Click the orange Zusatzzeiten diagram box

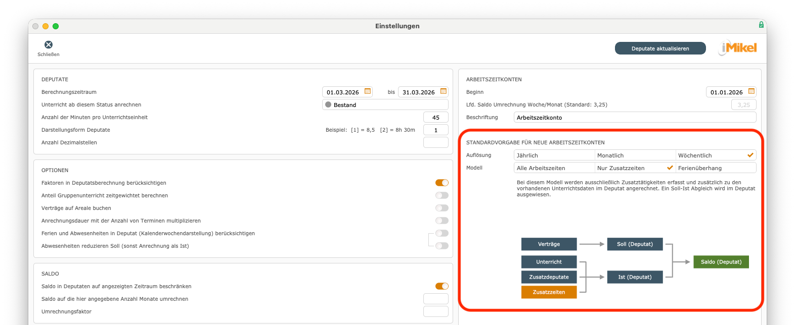pyautogui.click(x=549, y=292)
